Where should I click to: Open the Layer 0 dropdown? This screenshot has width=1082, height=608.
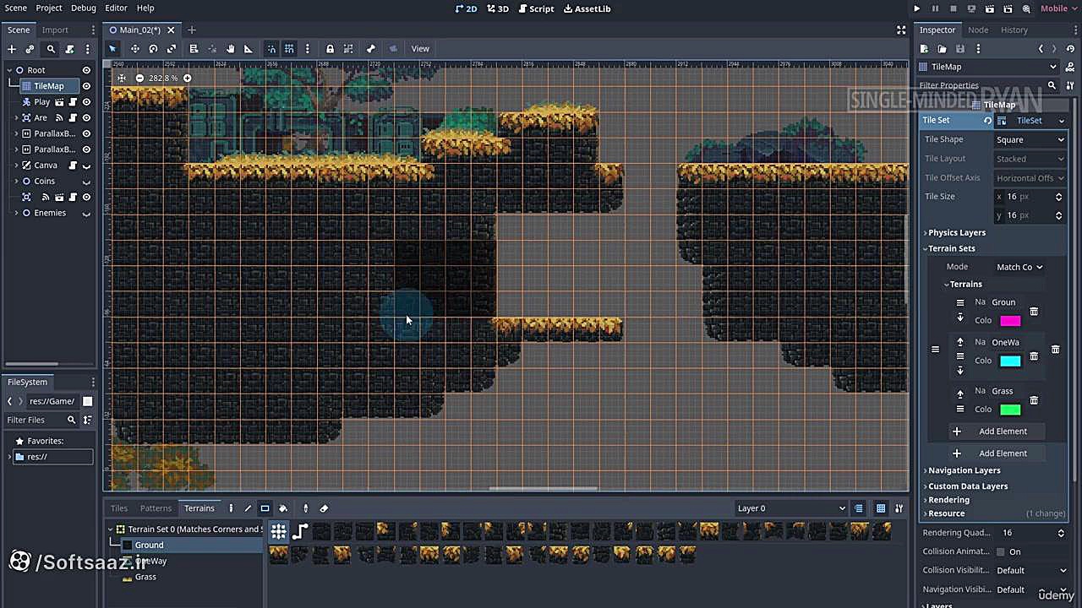tap(791, 508)
